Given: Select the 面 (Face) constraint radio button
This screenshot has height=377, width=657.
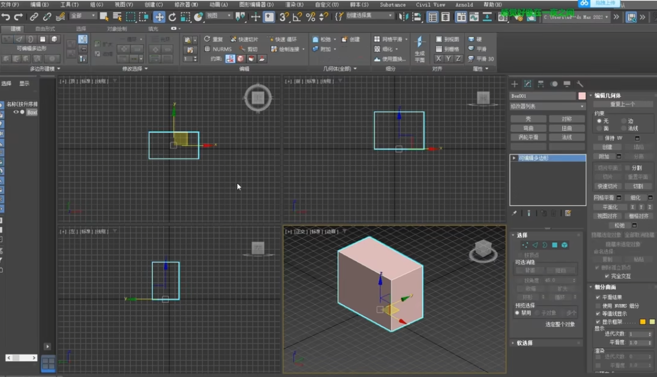Looking at the screenshot, I should [599, 128].
